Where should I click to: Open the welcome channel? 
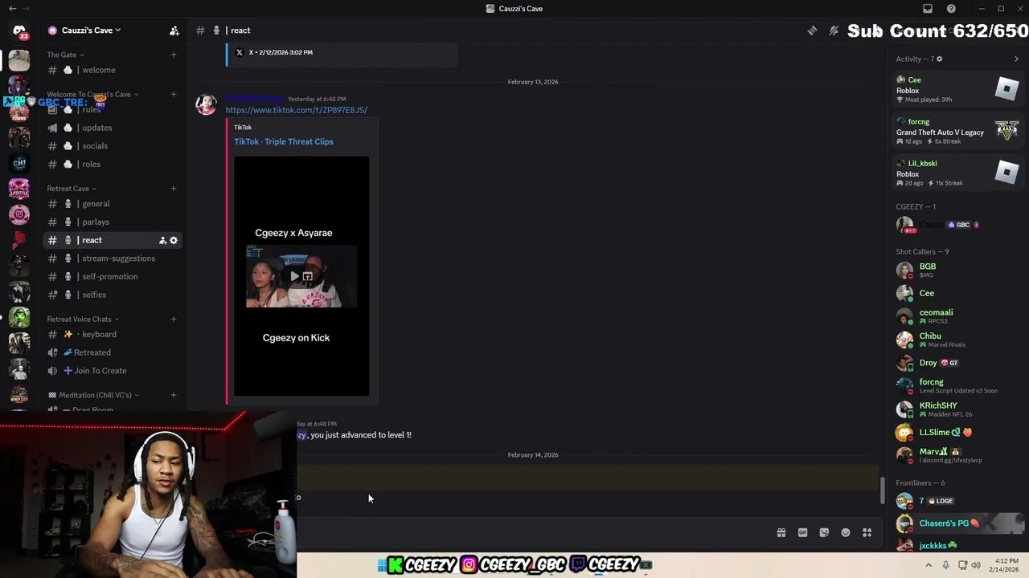click(x=113, y=70)
